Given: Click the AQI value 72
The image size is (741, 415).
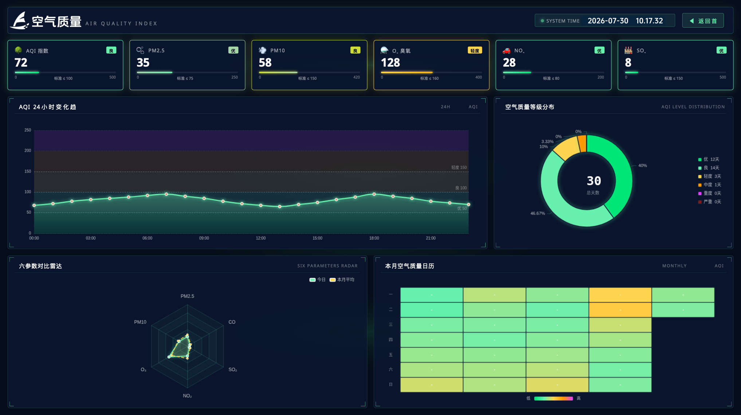Looking at the screenshot, I should [21, 63].
